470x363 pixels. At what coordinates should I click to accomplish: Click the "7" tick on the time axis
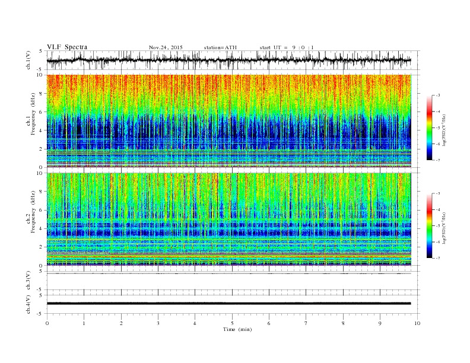tap(306, 323)
